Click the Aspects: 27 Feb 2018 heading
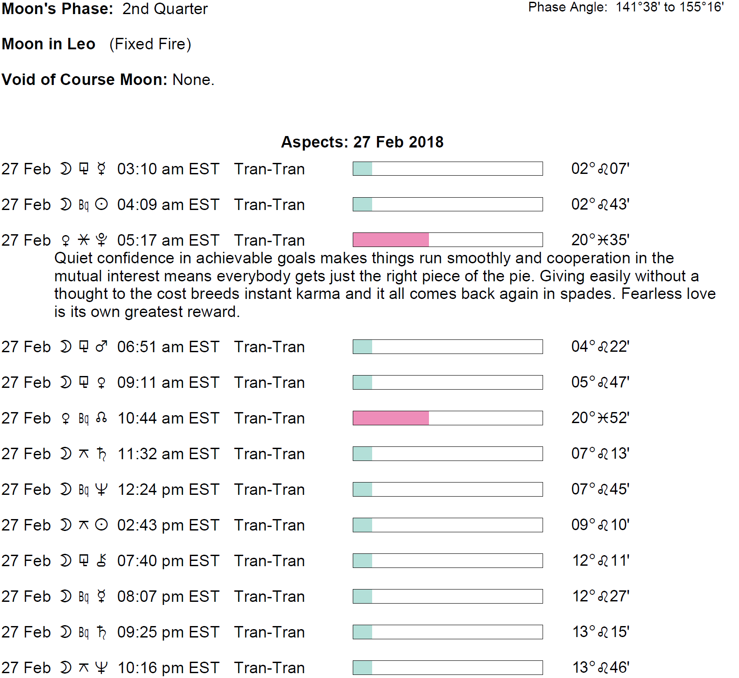Screen dimensions: 739x678 [x=362, y=142]
